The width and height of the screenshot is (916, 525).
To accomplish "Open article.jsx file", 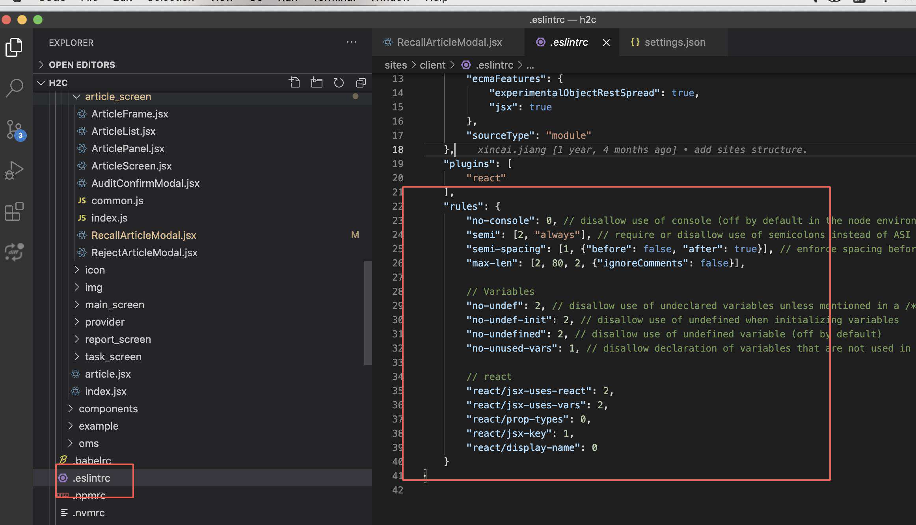I will point(108,374).
